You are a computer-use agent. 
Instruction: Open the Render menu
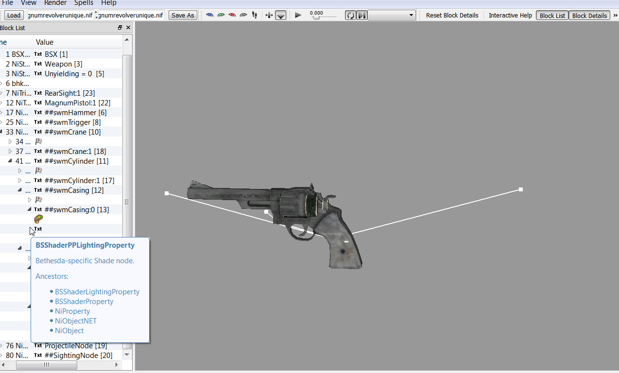[x=55, y=3]
